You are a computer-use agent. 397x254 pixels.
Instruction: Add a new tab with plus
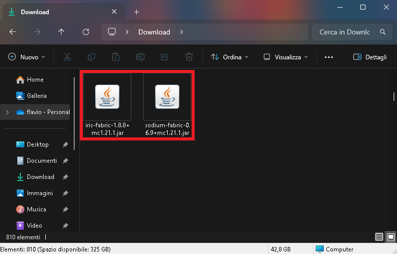(x=136, y=12)
